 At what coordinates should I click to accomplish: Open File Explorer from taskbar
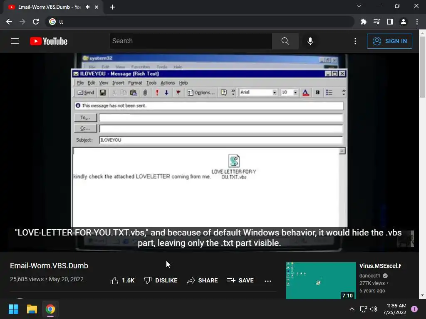click(x=32, y=309)
